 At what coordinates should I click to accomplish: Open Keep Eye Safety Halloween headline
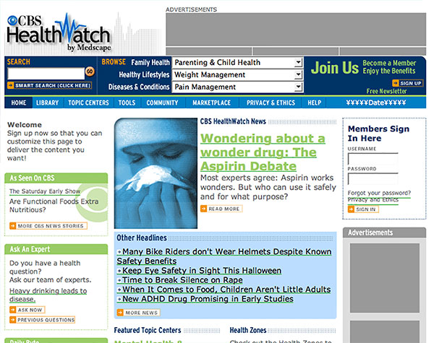point(199,271)
